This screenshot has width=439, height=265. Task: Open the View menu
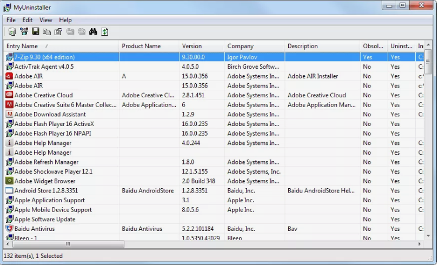pos(45,20)
